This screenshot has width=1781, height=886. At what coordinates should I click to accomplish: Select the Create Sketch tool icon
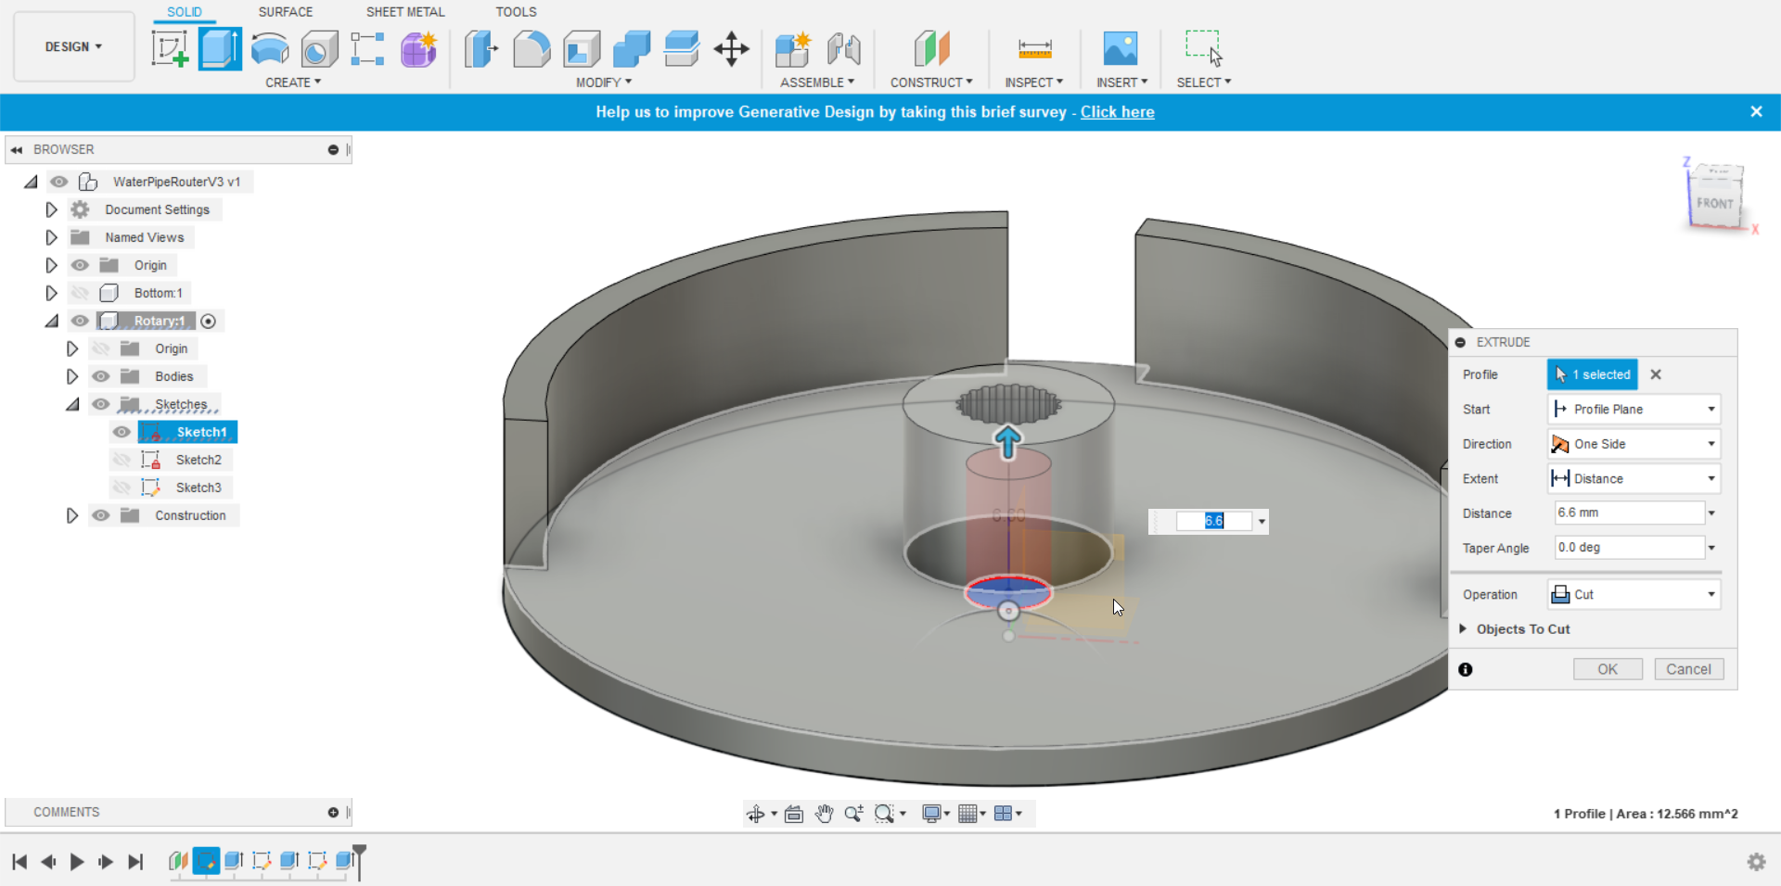[x=170, y=48]
